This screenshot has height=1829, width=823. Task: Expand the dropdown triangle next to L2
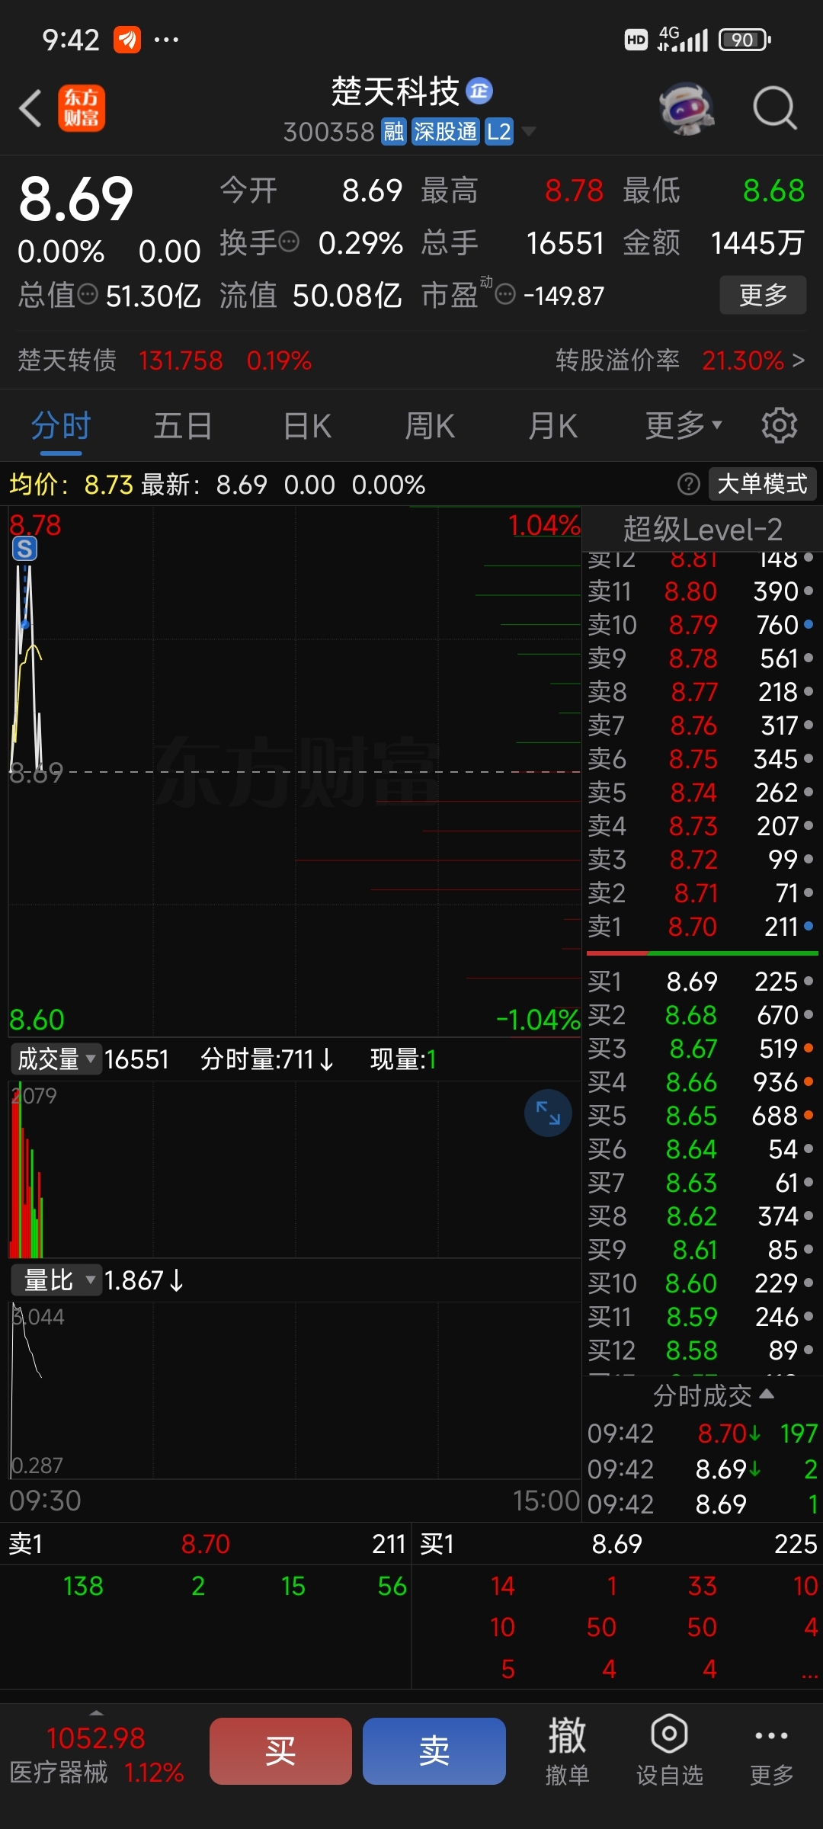click(x=528, y=132)
